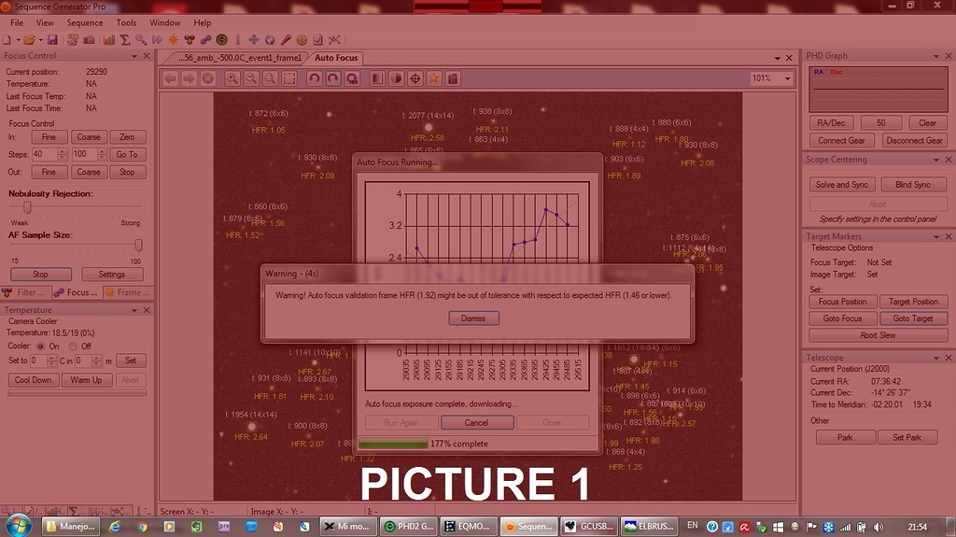Click the circular arrows flip icon
This screenshot has width=956, height=537.
(270, 39)
